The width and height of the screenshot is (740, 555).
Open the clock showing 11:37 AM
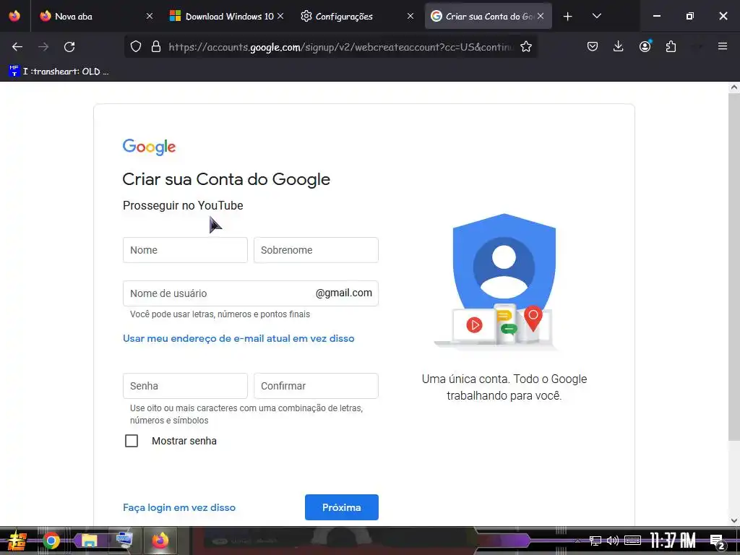tap(673, 541)
